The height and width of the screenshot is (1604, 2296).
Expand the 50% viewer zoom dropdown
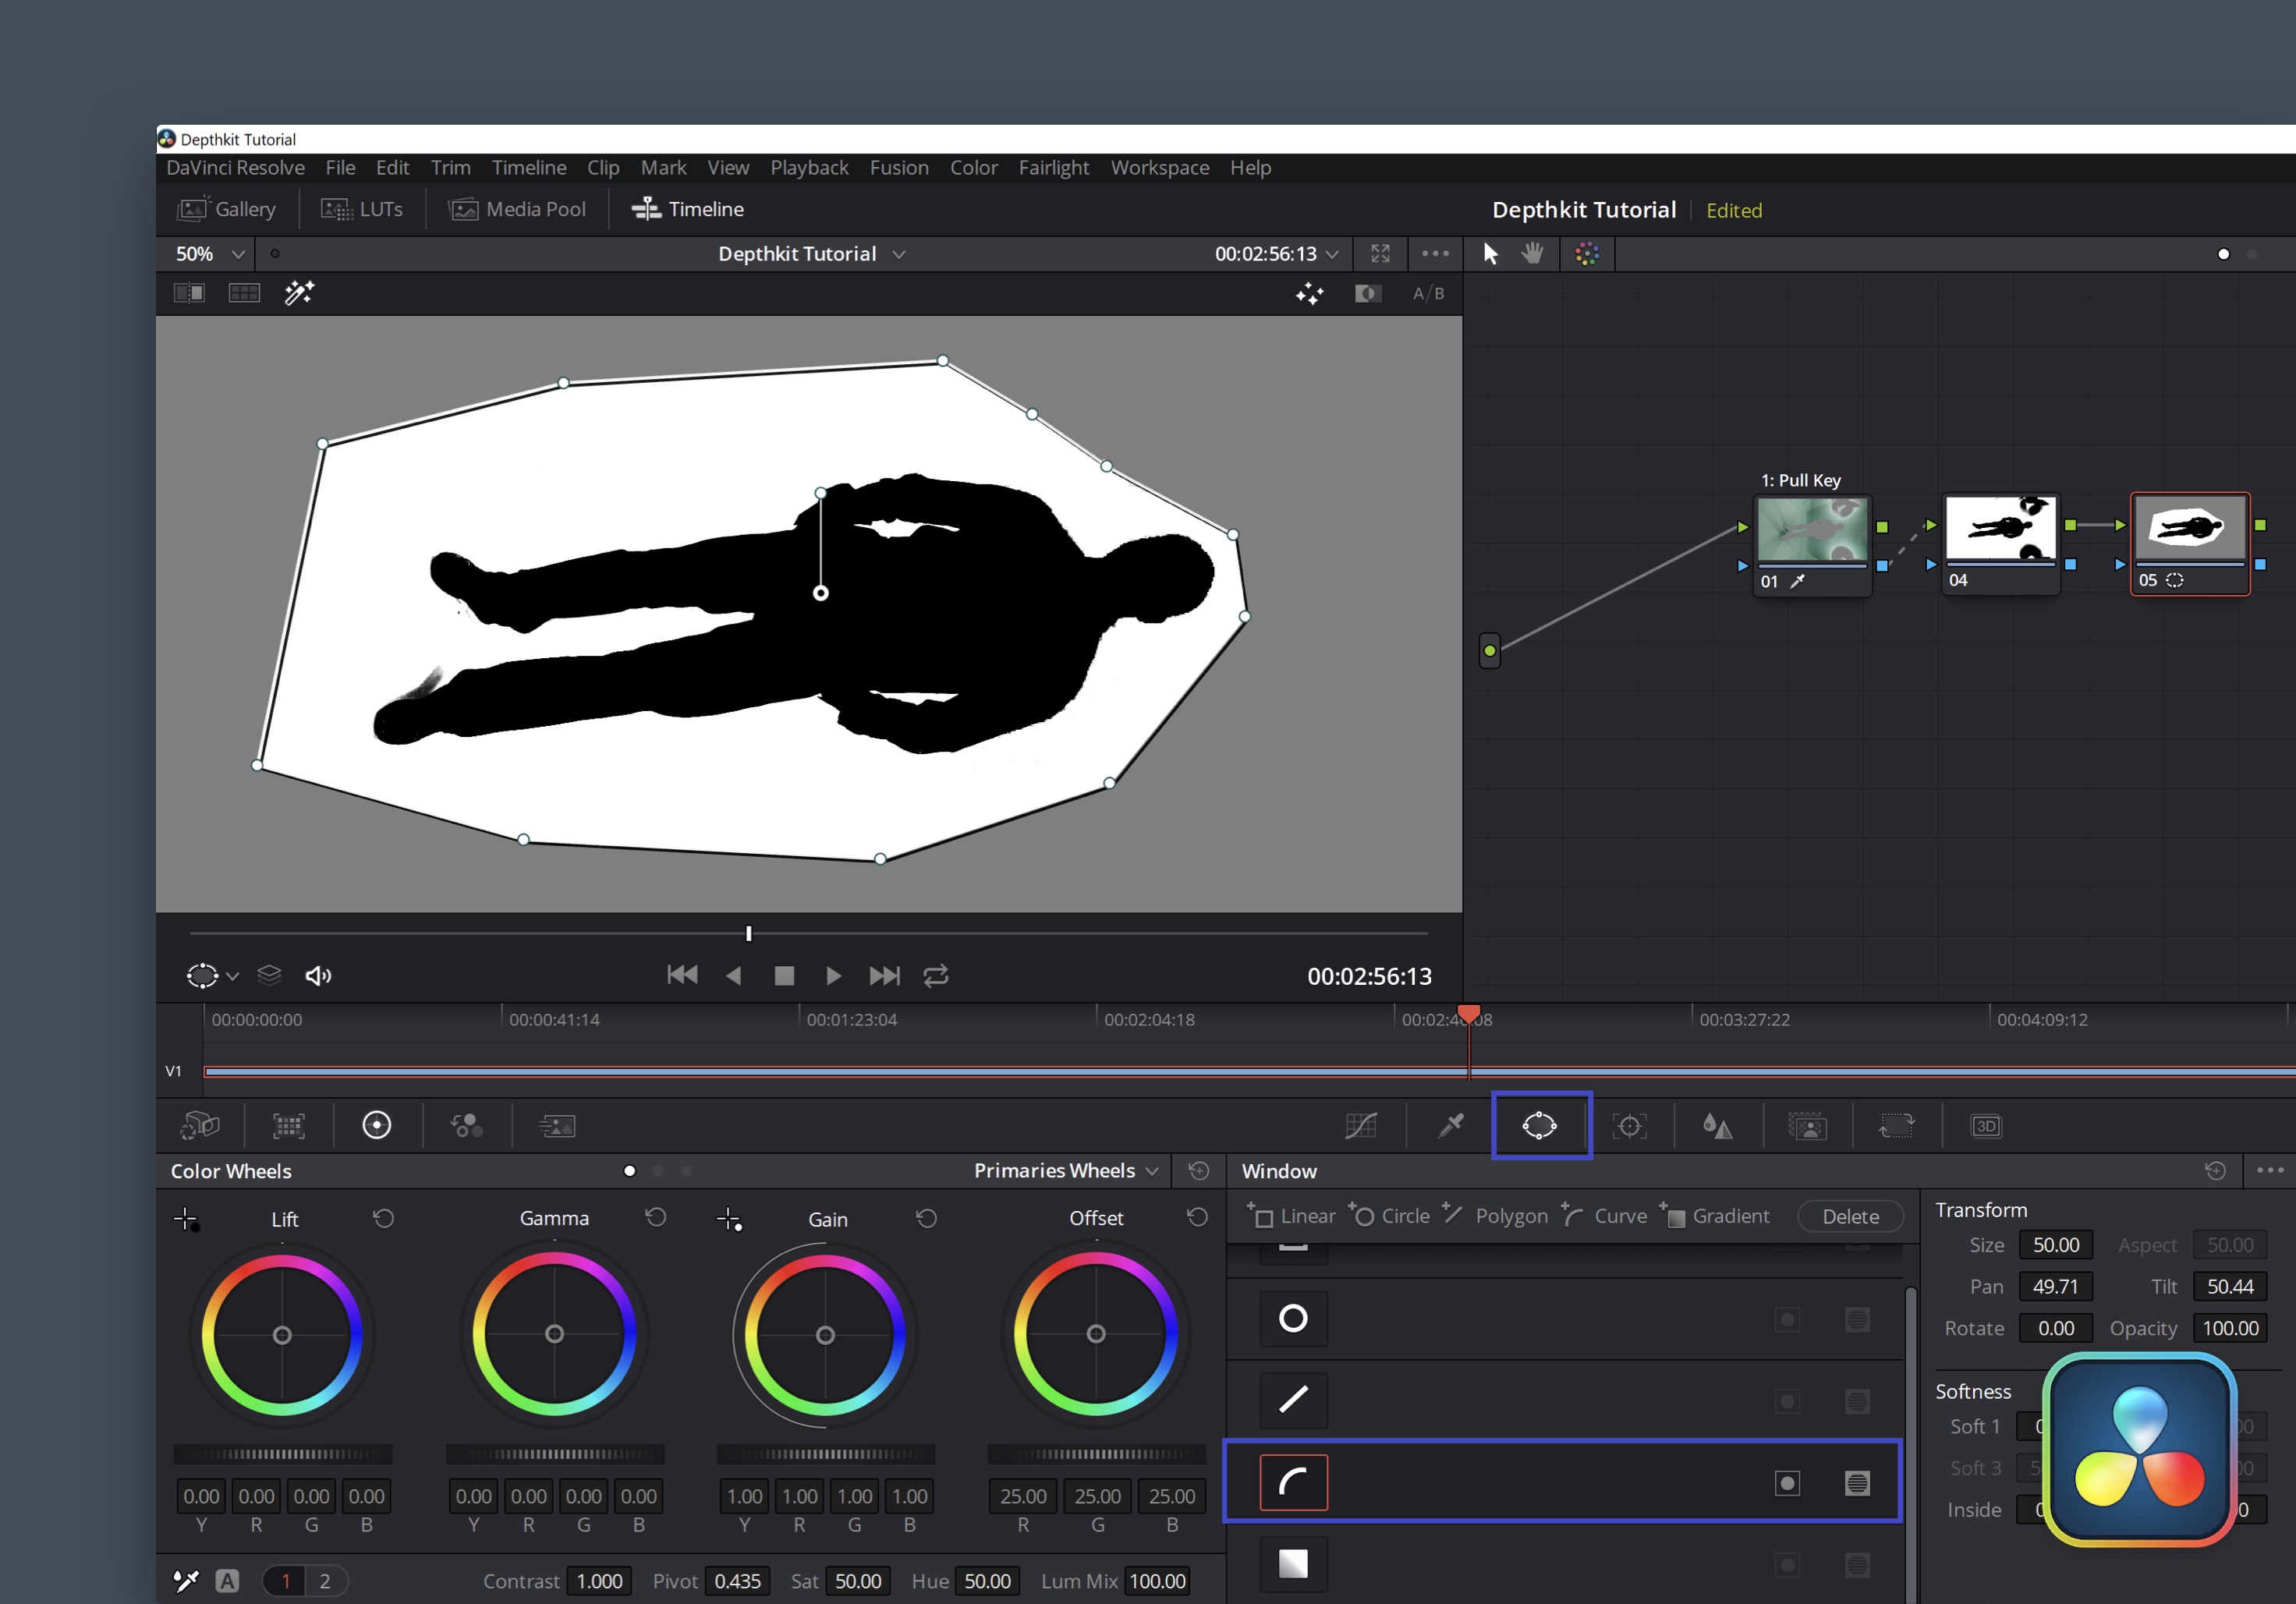click(x=238, y=254)
